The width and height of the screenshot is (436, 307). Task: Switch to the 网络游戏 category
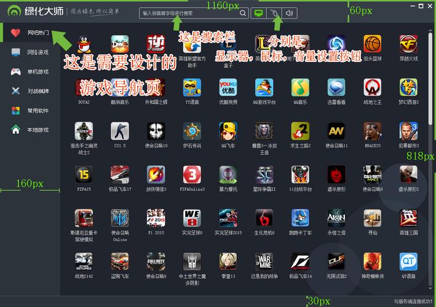pyautogui.click(x=30, y=52)
